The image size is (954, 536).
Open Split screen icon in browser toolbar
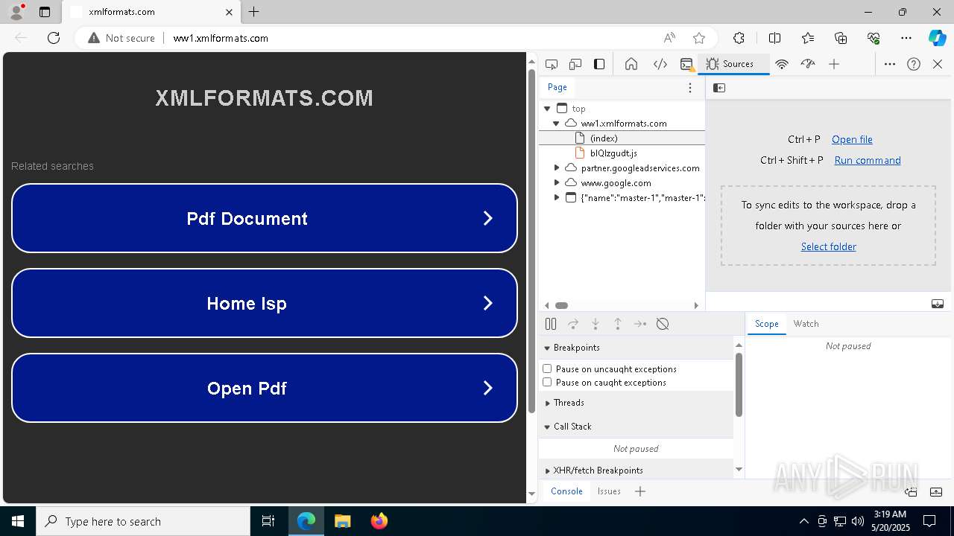coord(775,38)
